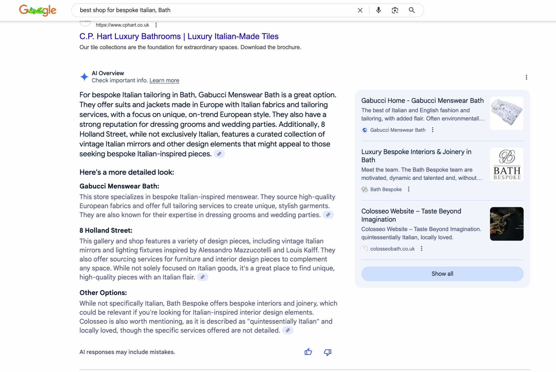Click the AI Overview sparkle icon
Viewport: 556px width, 372px height.
pyautogui.click(x=84, y=77)
